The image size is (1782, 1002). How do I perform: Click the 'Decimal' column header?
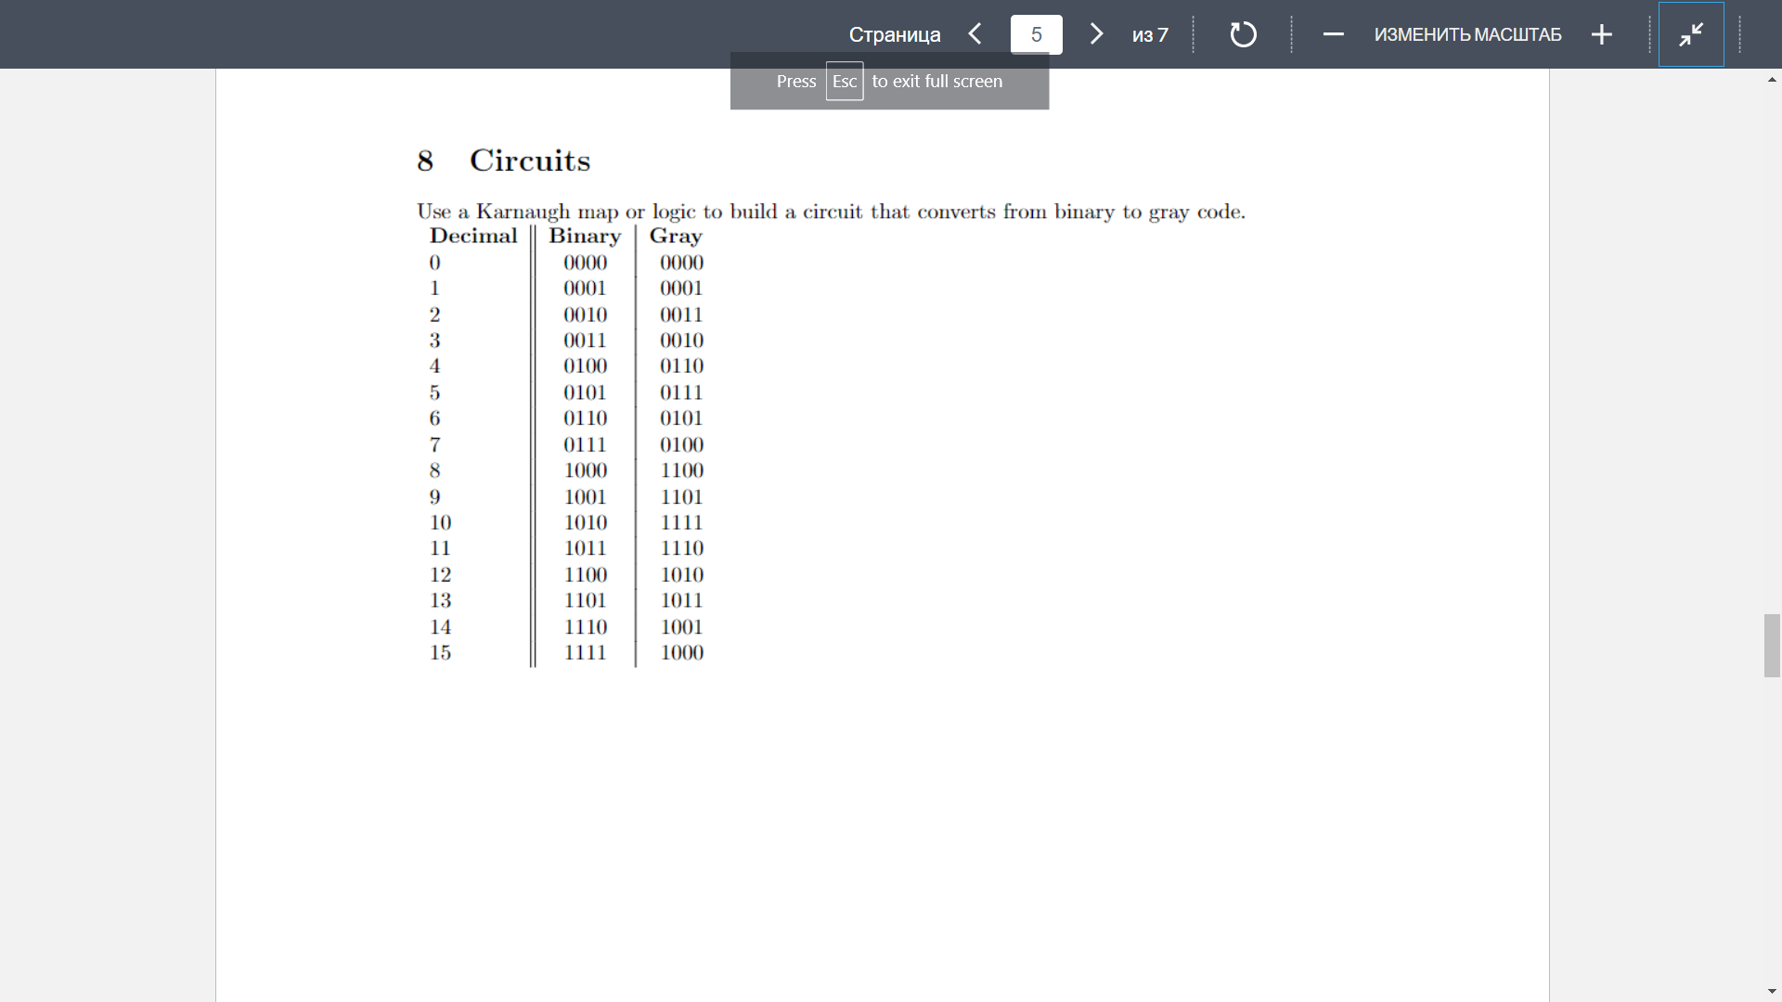tap(472, 236)
